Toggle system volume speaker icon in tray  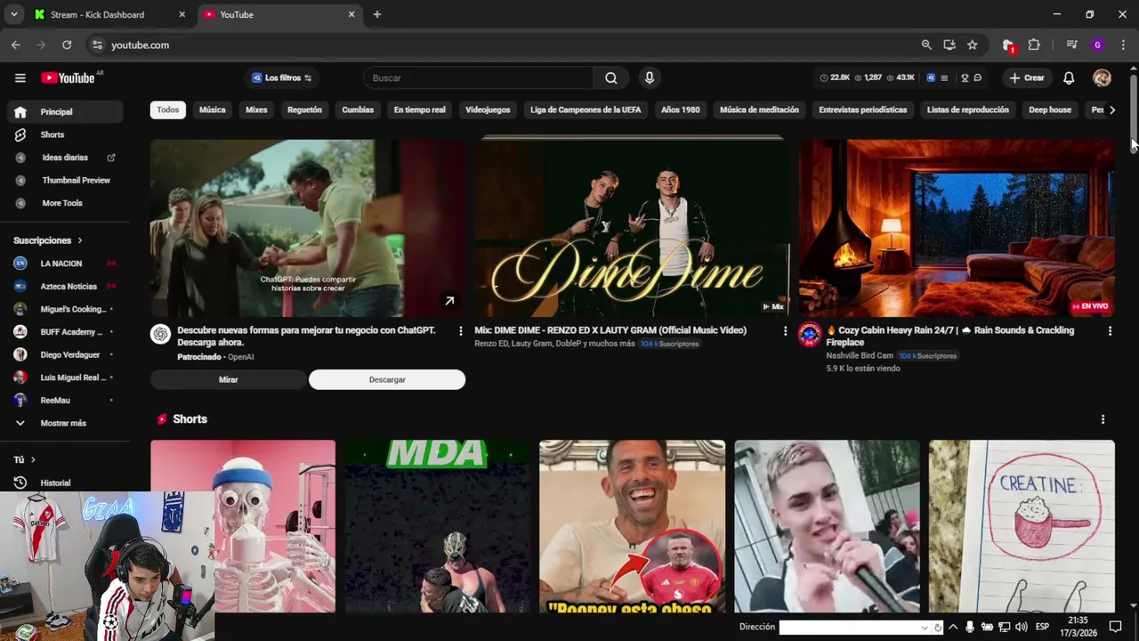click(x=1021, y=627)
